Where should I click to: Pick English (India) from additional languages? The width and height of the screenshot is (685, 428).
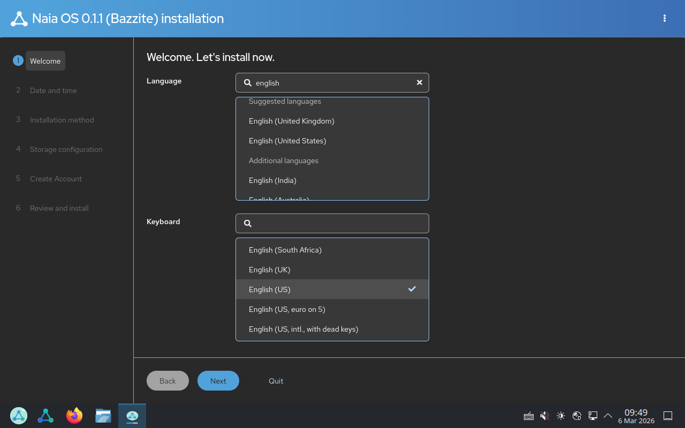pos(272,180)
